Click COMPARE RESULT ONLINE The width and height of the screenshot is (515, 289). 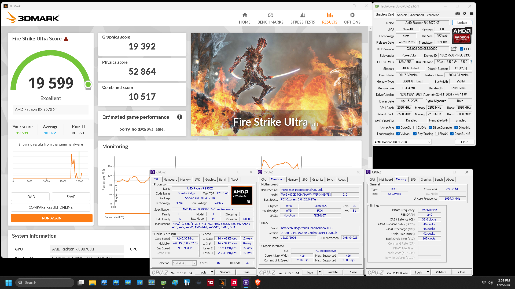50,207
